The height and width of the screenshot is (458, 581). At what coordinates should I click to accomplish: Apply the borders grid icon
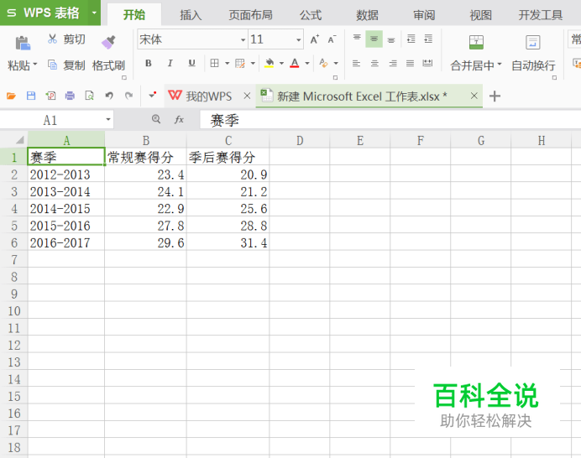pos(214,63)
